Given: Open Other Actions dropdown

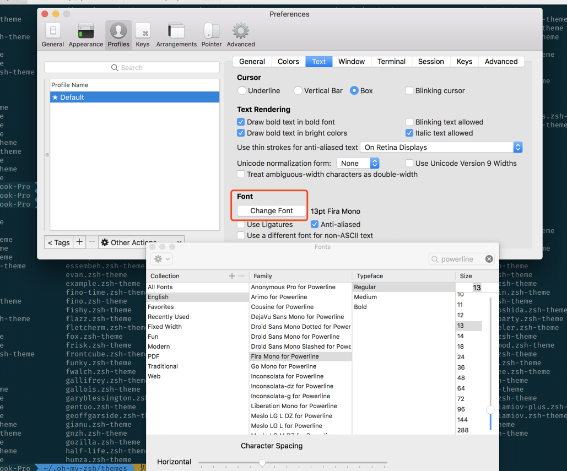Looking at the screenshot, I should coord(141,242).
